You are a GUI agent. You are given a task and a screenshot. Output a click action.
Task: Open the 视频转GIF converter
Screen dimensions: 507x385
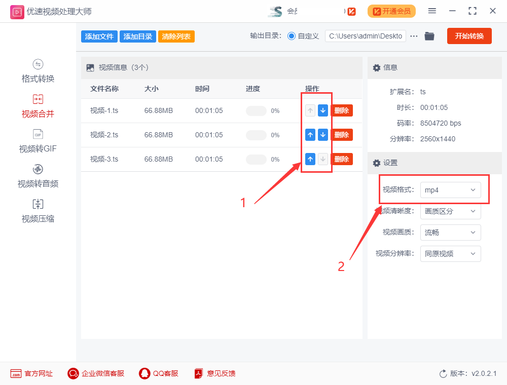[38, 141]
